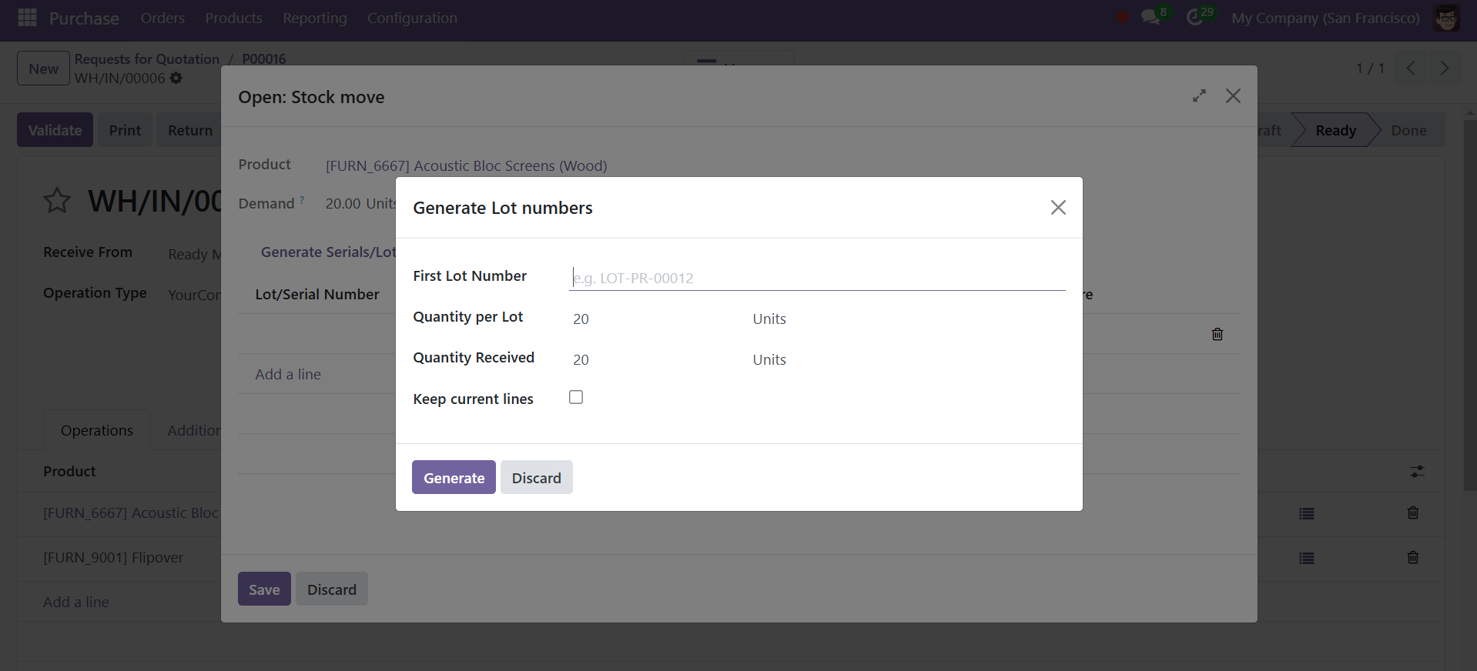Discard the Generate Lot numbers dialog

(x=537, y=478)
